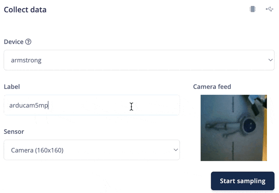Click the orange edge of the camera feed
The width and height of the screenshot is (279, 193).
265,135
